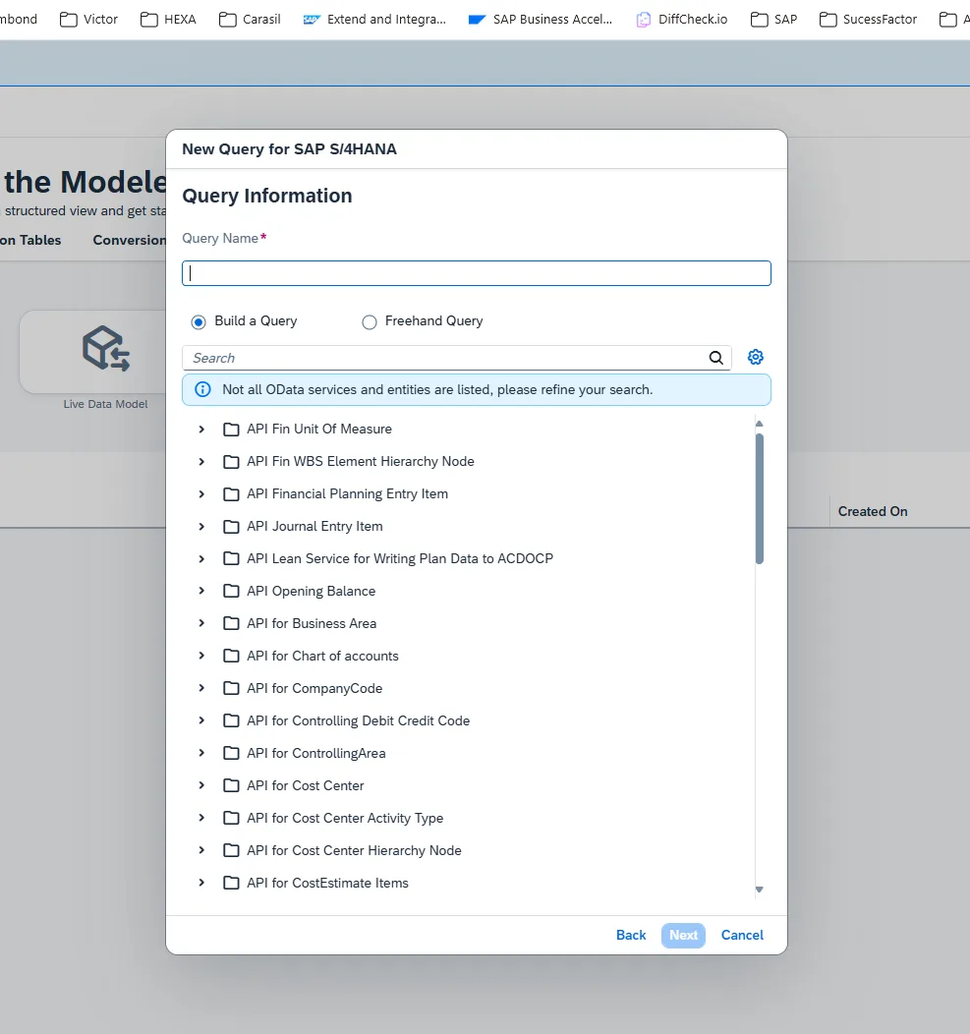Click the scroll down arrow of list
The width and height of the screenshot is (970, 1034).
point(760,890)
